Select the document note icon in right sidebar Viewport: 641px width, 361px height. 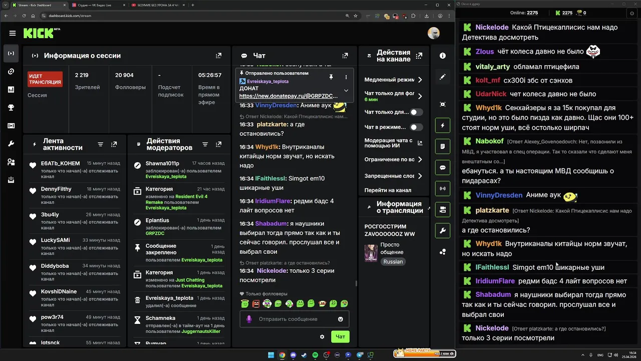coord(443,146)
